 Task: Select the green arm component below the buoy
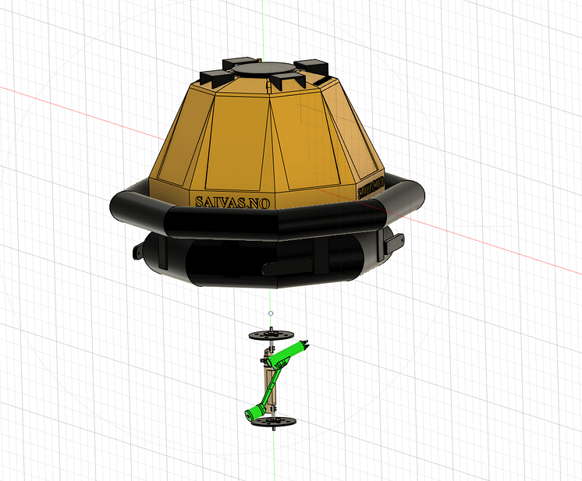click(275, 380)
